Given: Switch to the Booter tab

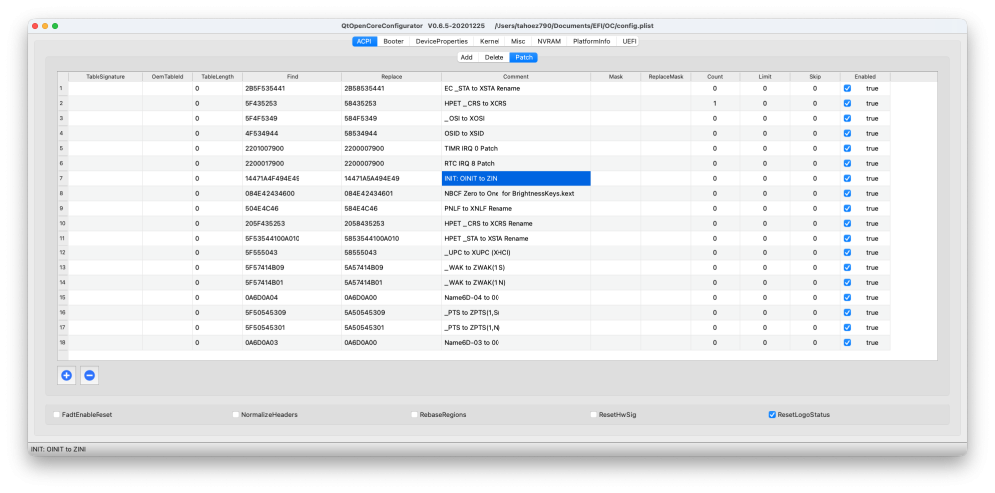Looking at the screenshot, I should pyautogui.click(x=393, y=41).
